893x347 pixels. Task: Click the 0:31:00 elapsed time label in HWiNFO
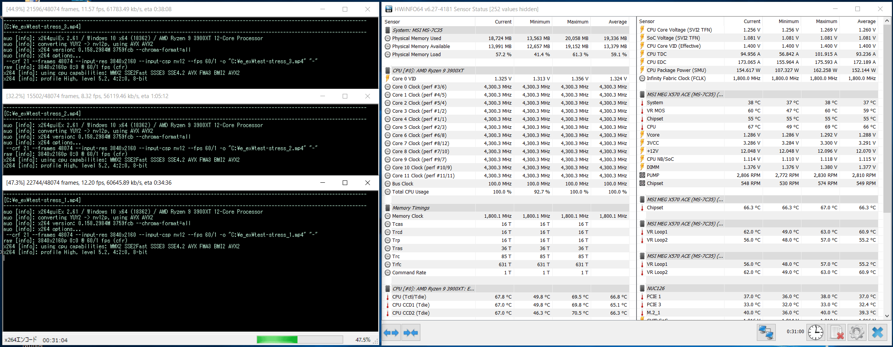tap(795, 331)
